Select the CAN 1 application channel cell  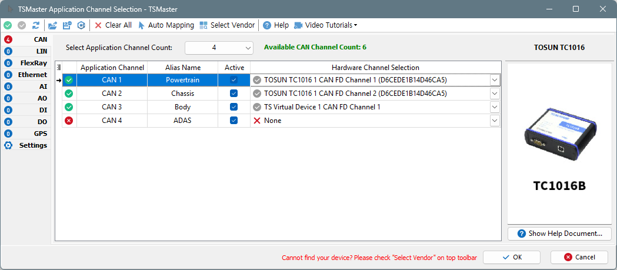[112, 80]
